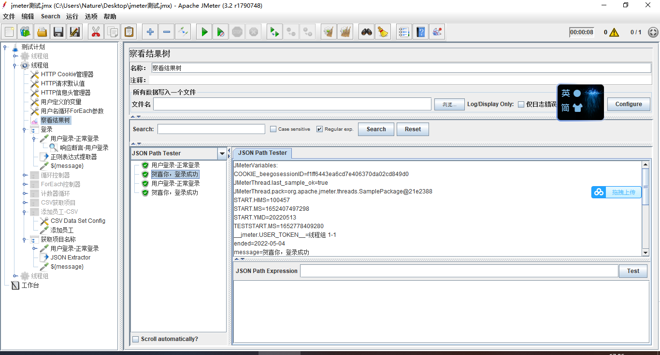Cut with the scissors icon

point(96,32)
